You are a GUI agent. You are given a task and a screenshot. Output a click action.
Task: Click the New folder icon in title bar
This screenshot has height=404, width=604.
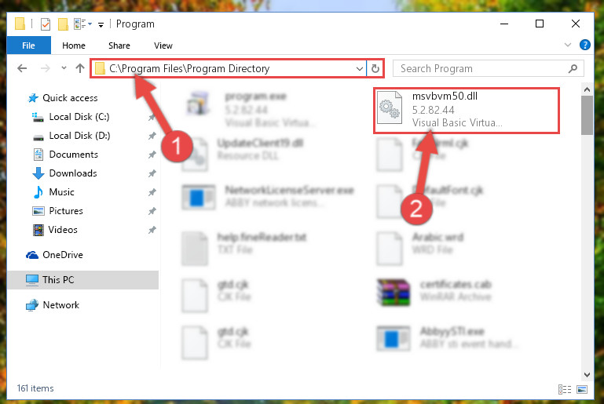(x=63, y=24)
